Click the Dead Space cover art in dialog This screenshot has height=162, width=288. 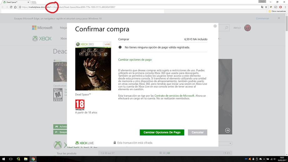[93, 66]
